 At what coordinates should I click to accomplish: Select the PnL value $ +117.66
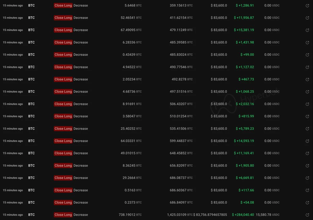coord(246,190)
